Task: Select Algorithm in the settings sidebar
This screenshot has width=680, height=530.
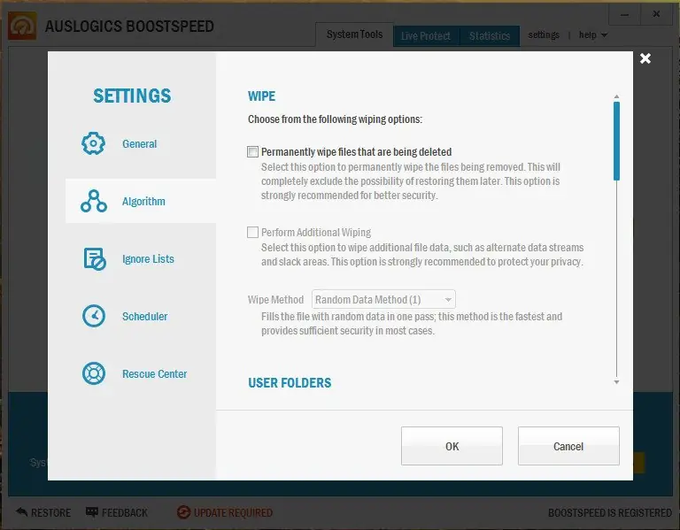Action: tap(141, 201)
